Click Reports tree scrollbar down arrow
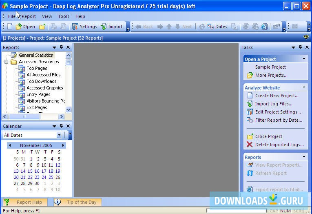Image resolution: width=312 pixels, height=214 pixels. click(68, 110)
